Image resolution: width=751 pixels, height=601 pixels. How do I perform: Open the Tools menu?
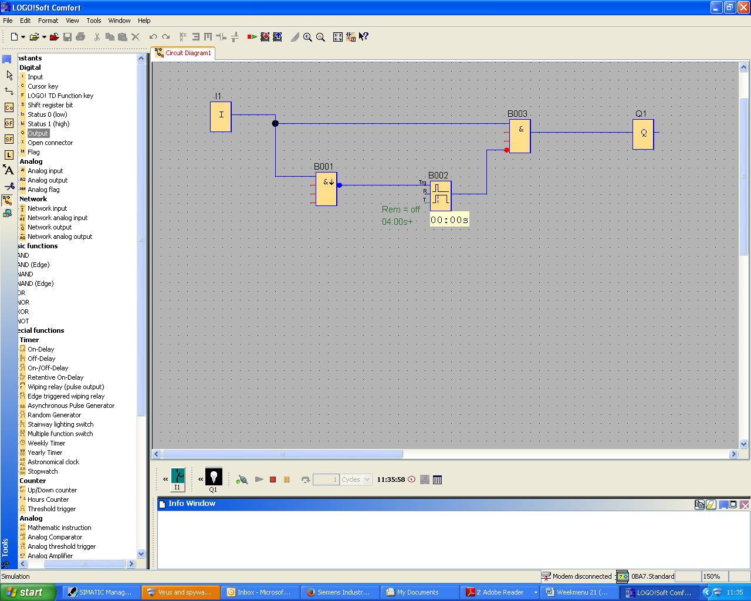[93, 21]
